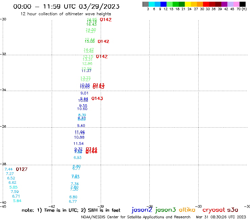Click the 7.59 wave height value

click(x=15, y=192)
